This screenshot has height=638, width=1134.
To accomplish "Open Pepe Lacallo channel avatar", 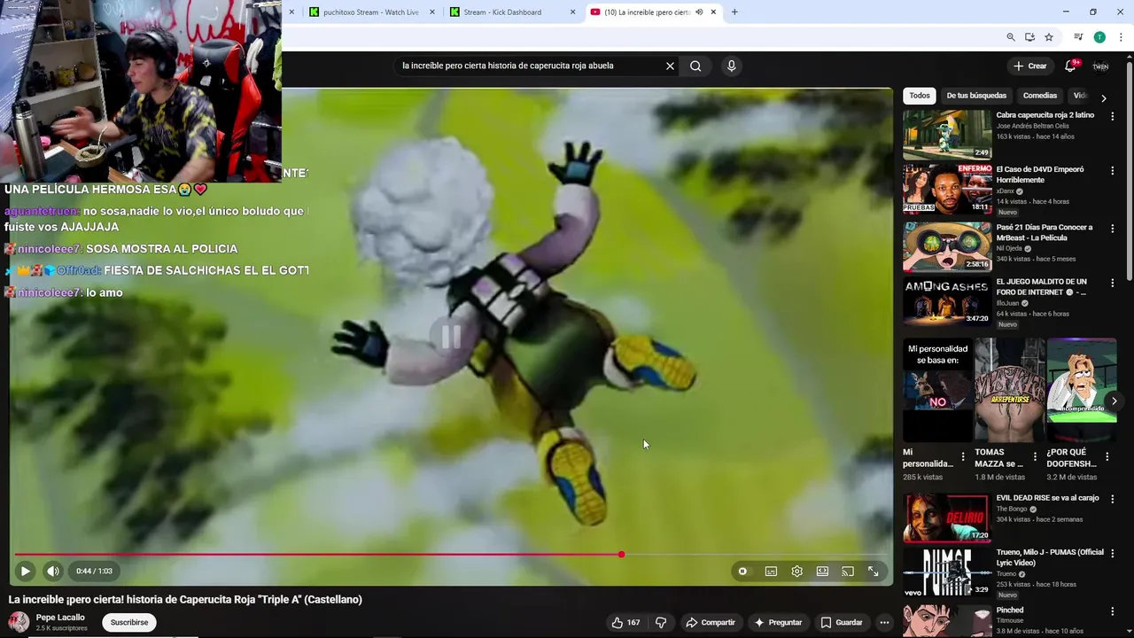I will click(x=19, y=623).
